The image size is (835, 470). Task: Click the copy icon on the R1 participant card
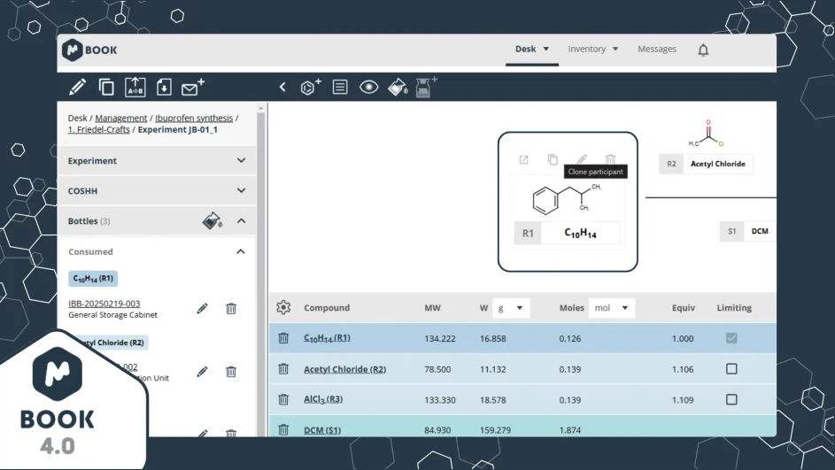pos(553,159)
